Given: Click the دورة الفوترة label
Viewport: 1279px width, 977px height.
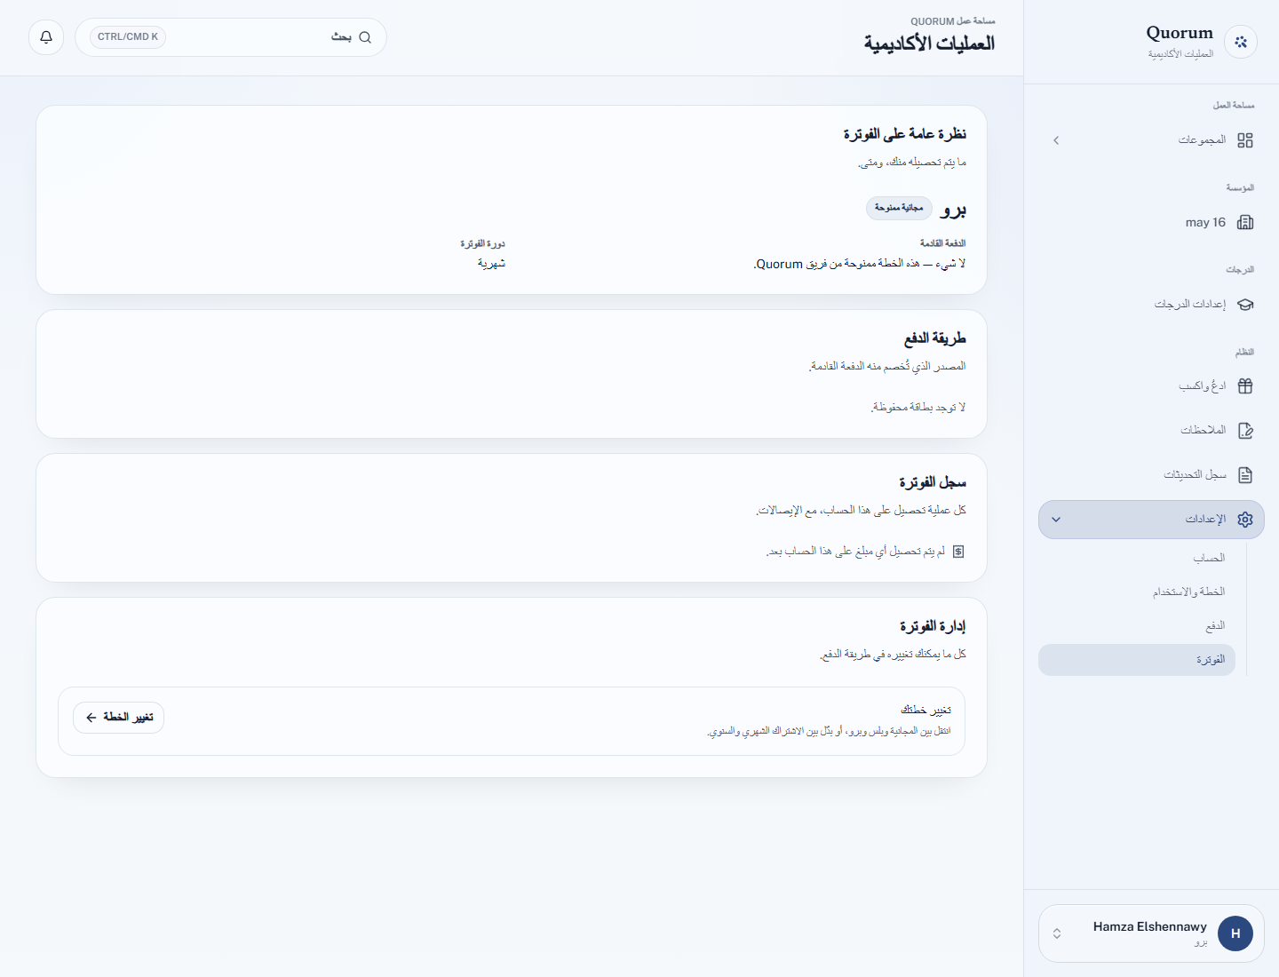Looking at the screenshot, I should click(x=482, y=243).
